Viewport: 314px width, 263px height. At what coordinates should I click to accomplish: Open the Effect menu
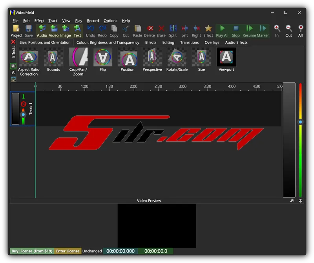39,21
